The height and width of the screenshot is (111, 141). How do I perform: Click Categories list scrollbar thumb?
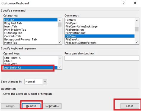tap(59, 25)
